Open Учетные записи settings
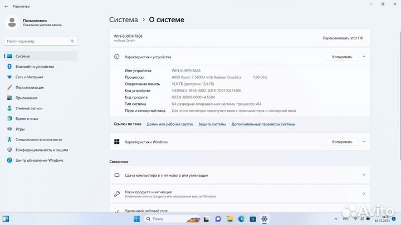 pyautogui.click(x=41, y=108)
